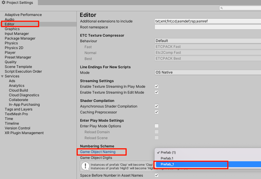Toggle Asynchronous Shader Compilation checkbox
The width and height of the screenshot is (261, 179).
(157, 106)
